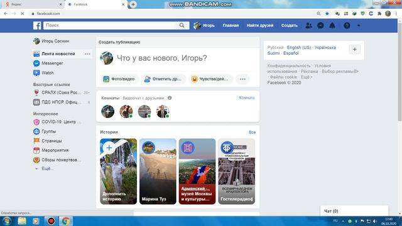Switch language to English (US)
This screenshot has width=402, height=226.
[299, 48]
